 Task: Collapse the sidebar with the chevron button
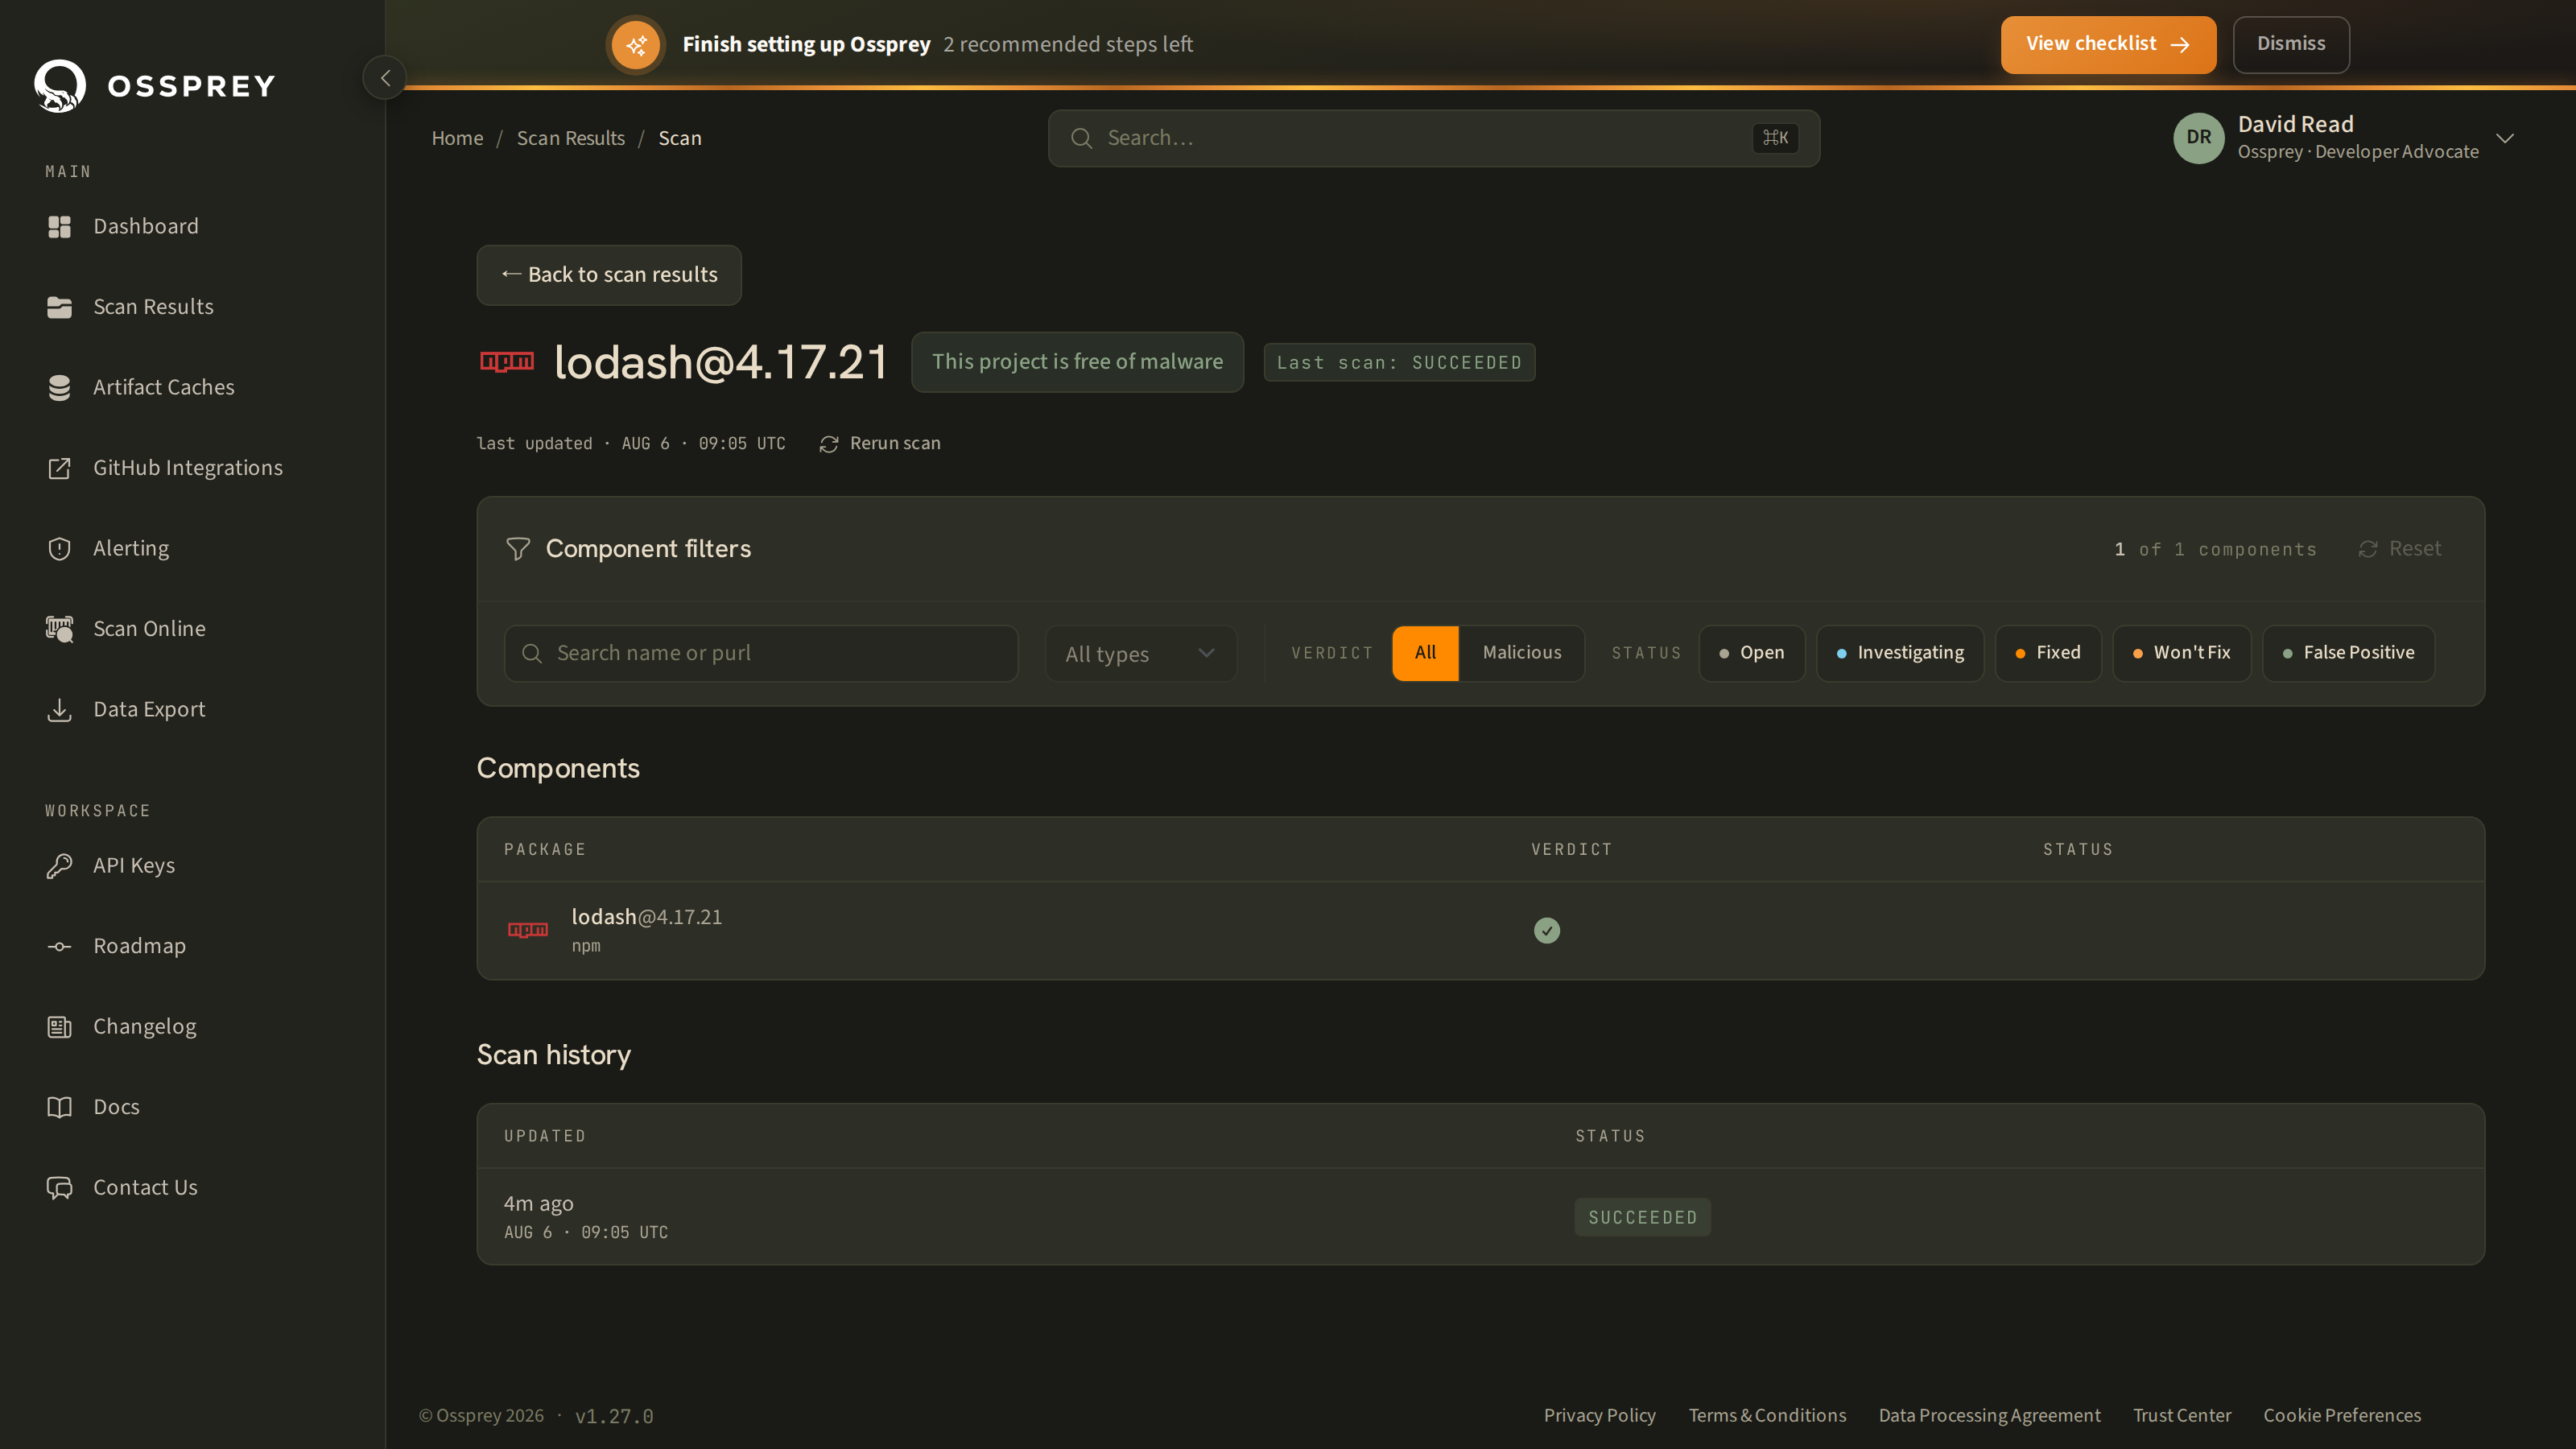385,78
